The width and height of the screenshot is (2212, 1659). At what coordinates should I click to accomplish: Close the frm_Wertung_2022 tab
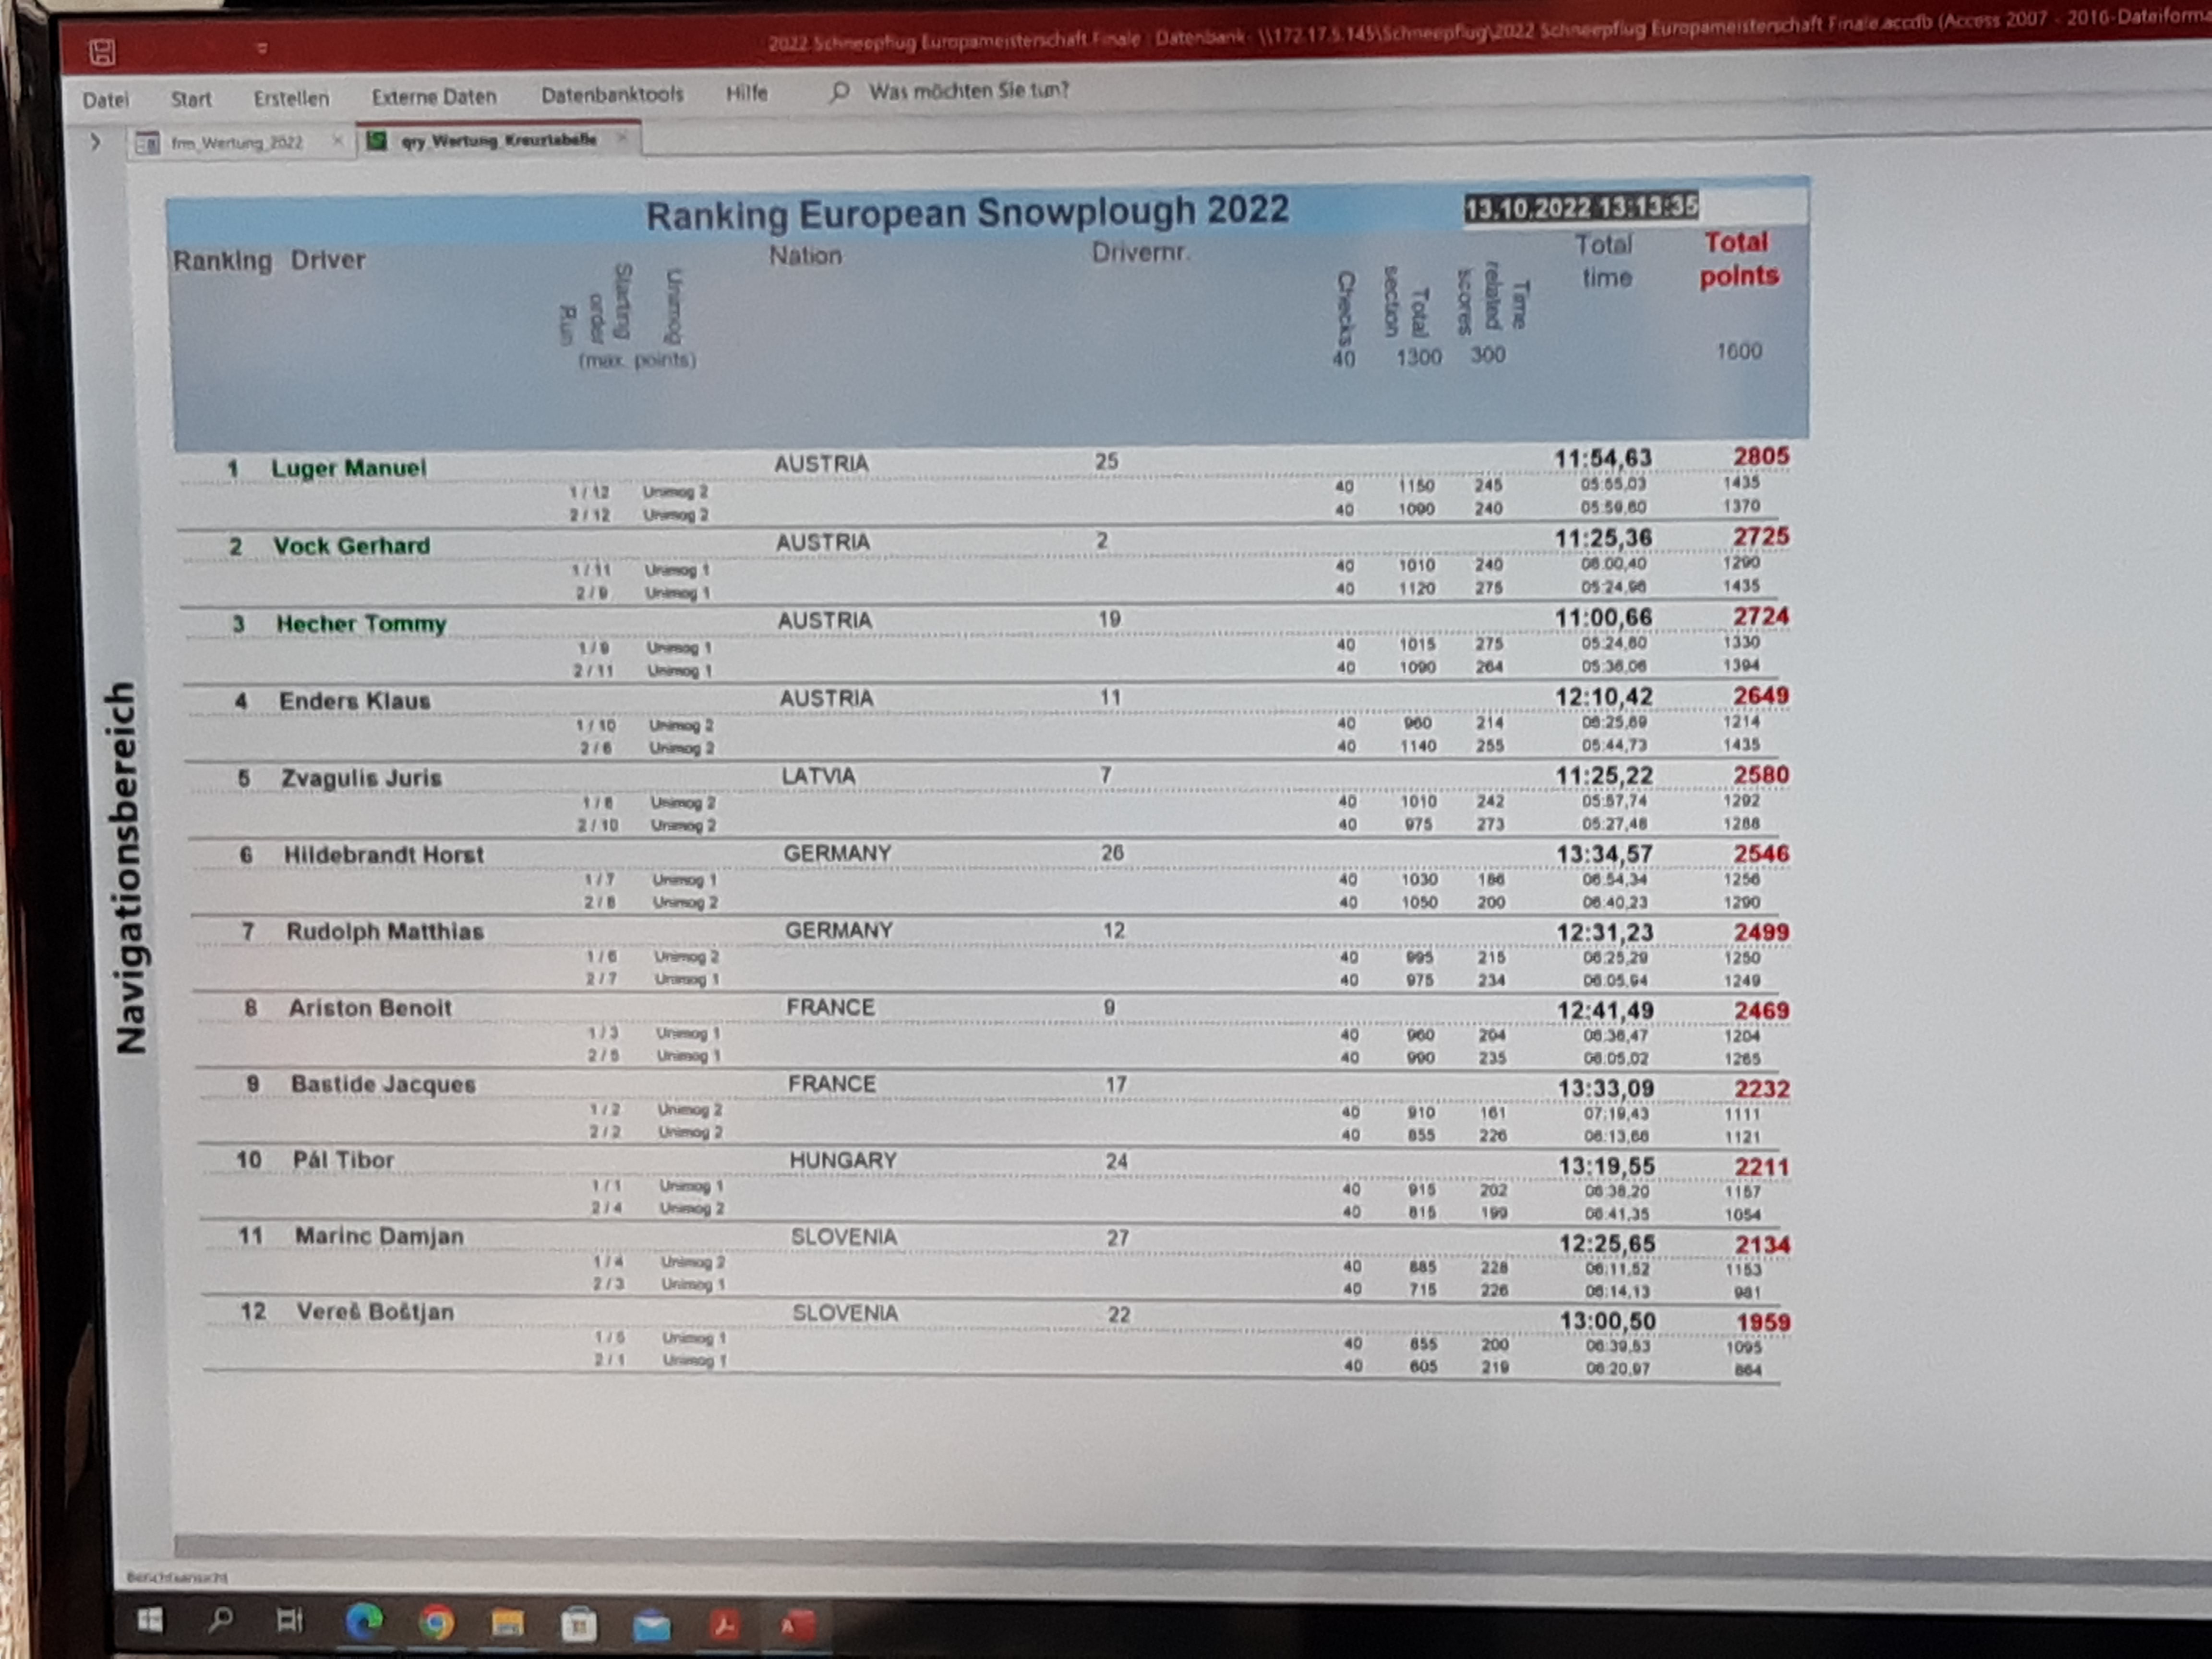pos(338,141)
